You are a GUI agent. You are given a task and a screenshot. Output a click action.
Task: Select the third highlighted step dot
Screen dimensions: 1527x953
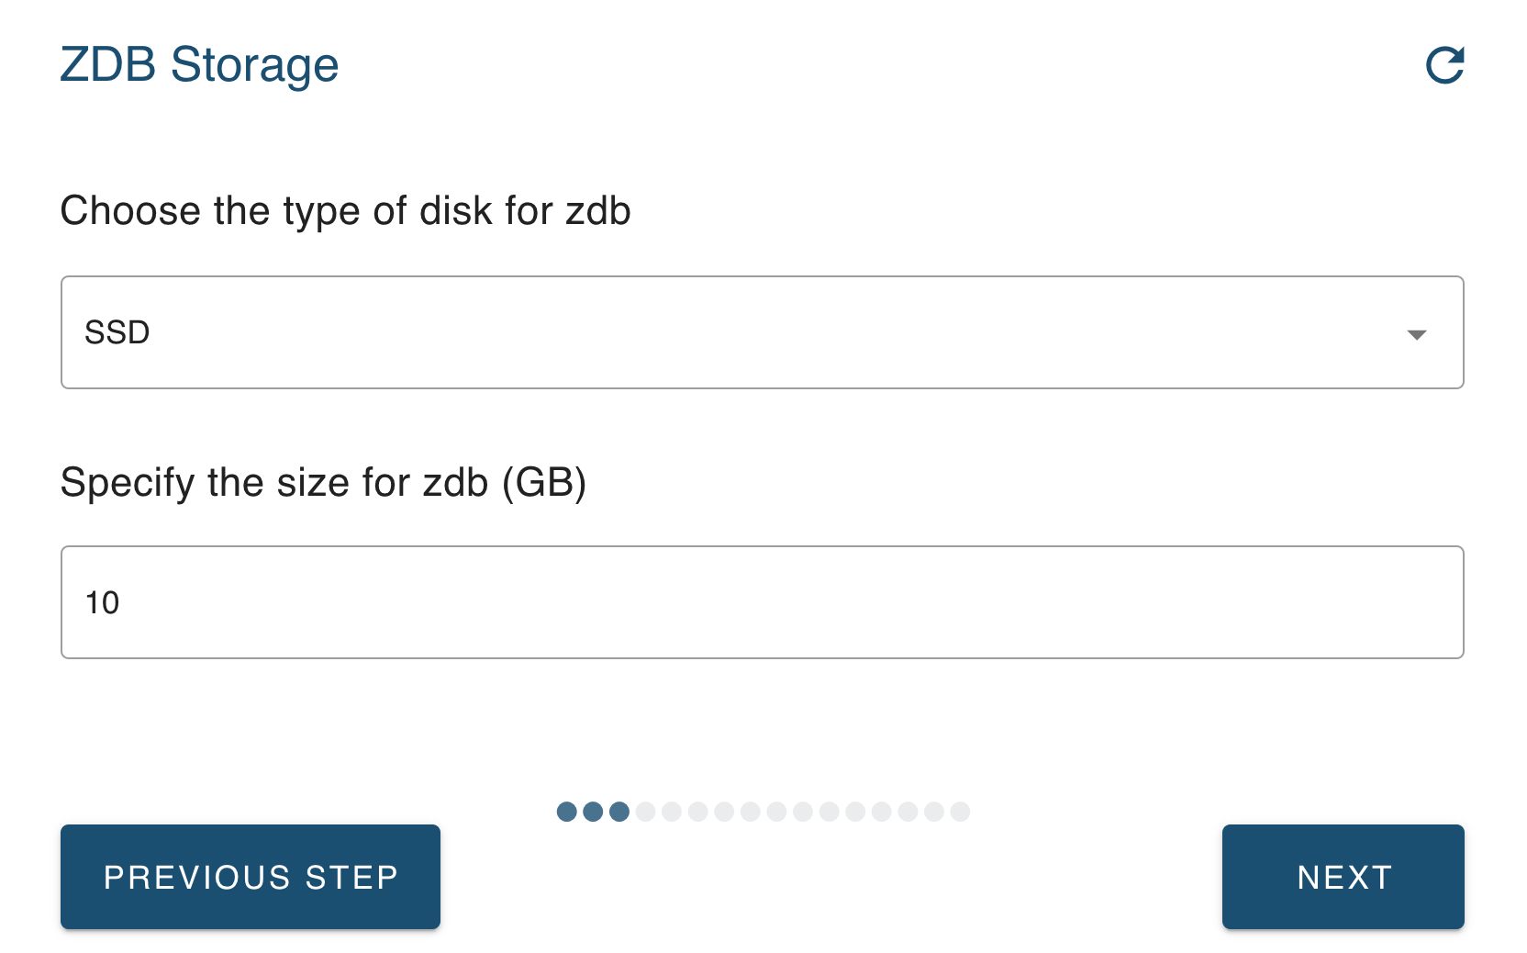pos(619,812)
